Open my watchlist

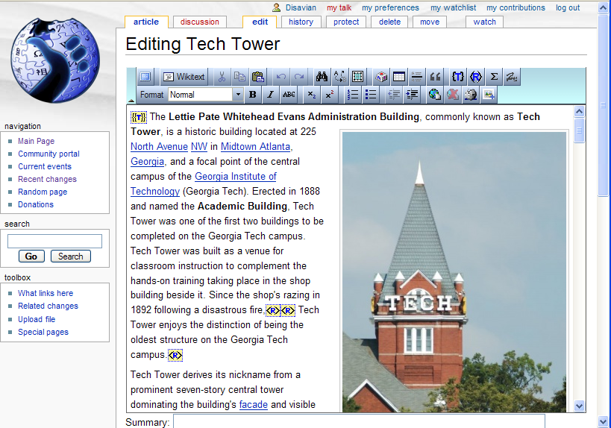click(453, 7)
